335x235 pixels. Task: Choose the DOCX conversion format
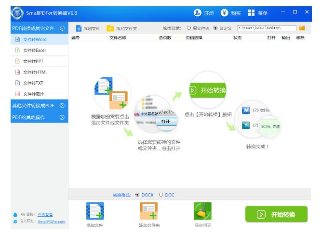(x=137, y=195)
